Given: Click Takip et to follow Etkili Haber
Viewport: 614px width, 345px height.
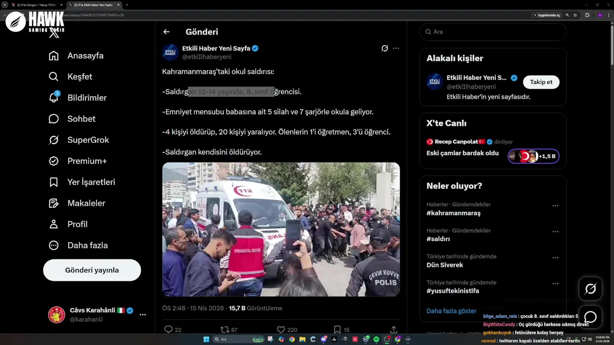Looking at the screenshot, I should (541, 82).
